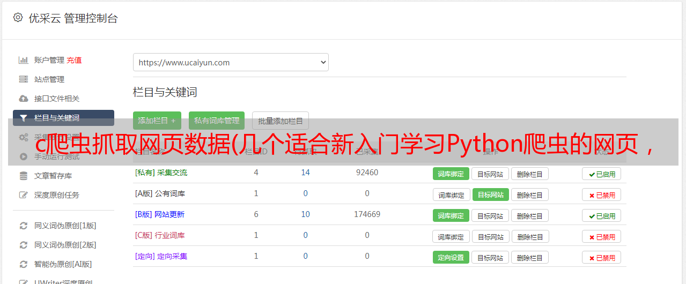Open the site URL dropdown
The width and height of the screenshot is (686, 284).
pos(231,62)
